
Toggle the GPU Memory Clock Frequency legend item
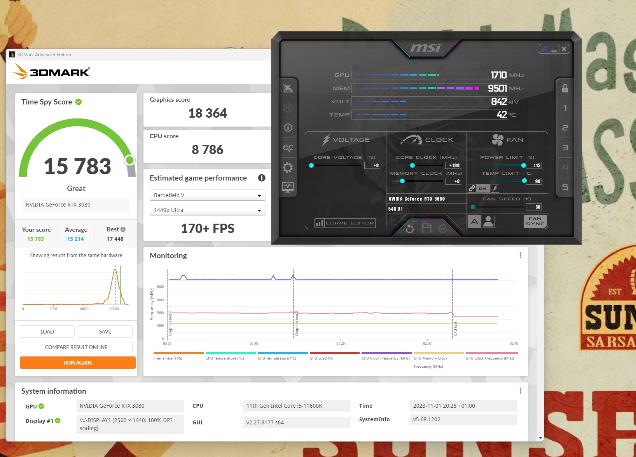click(x=439, y=360)
